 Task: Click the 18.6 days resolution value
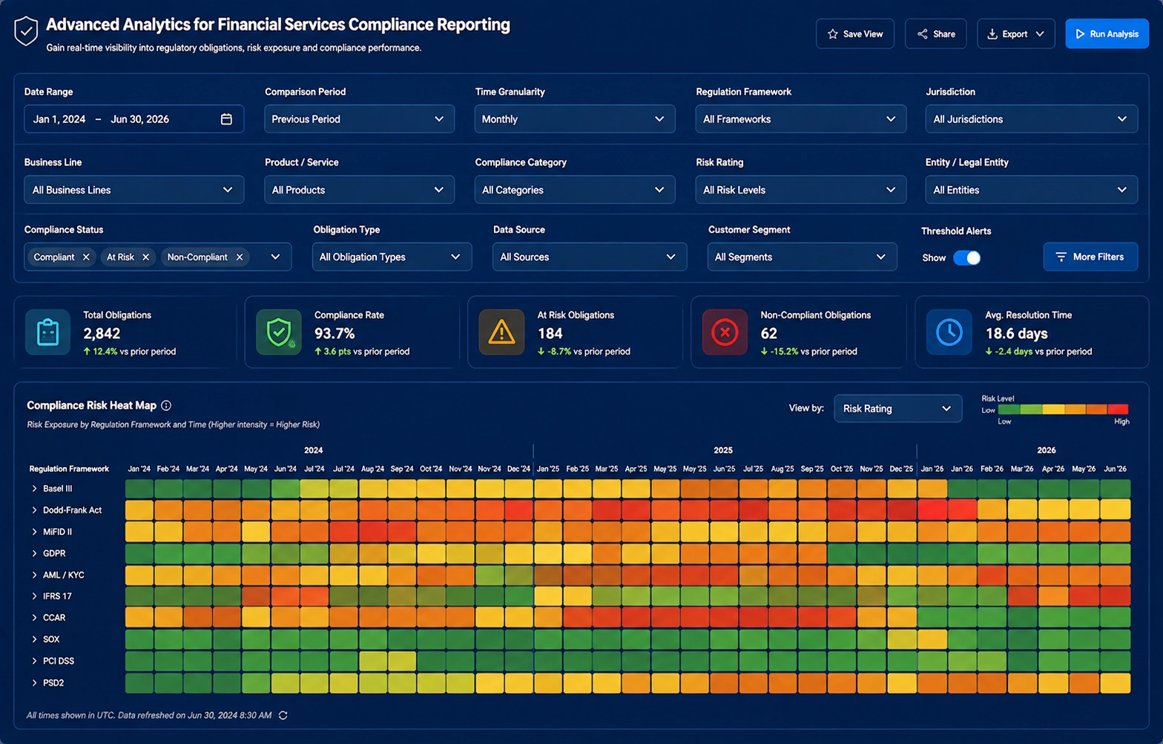(x=1017, y=334)
